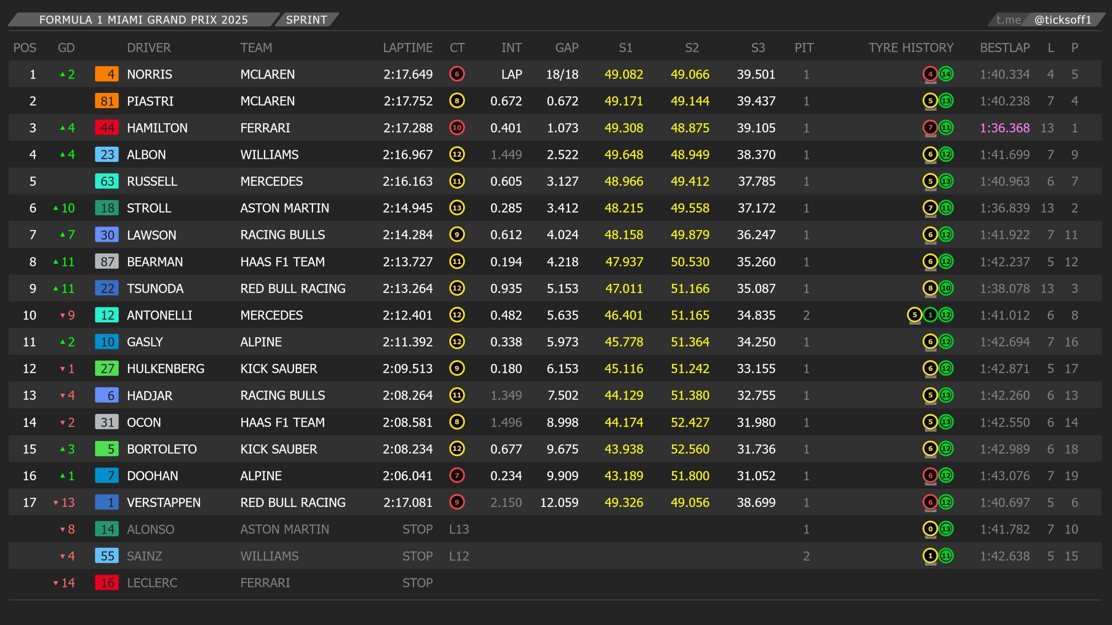Click Piastri's yellow current tyre icon
This screenshot has height=625, width=1112.
457,101
